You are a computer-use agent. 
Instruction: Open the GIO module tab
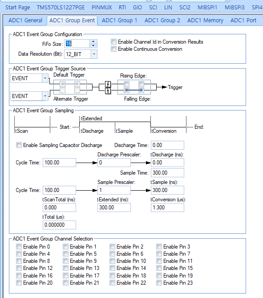[x=138, y=8]
